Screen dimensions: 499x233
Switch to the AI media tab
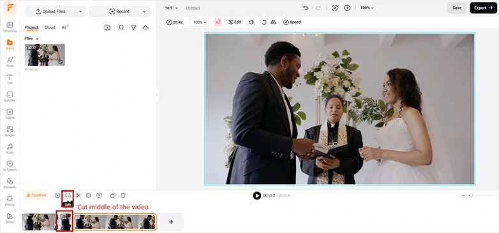pyautogui.click(x=65, y=27)
